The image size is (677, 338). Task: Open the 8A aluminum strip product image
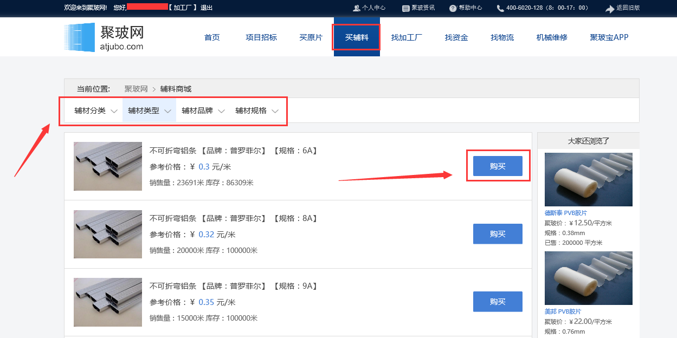coord(108,234)
